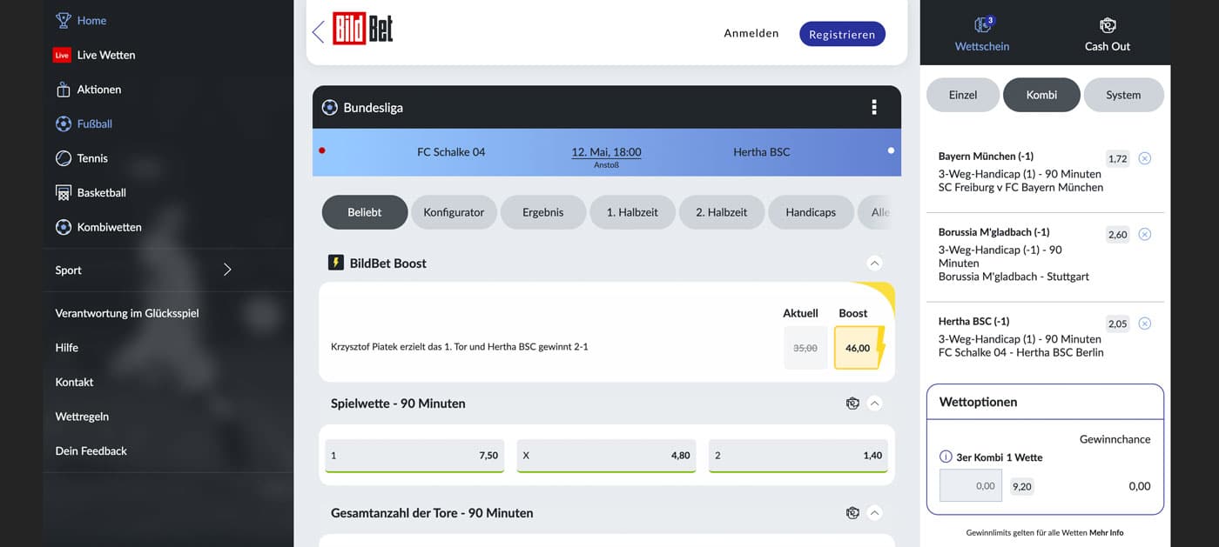Click FC Schalke 04 team name
Image resolution: width=1219 pixels, height=547 pixels.
(451, 151)
